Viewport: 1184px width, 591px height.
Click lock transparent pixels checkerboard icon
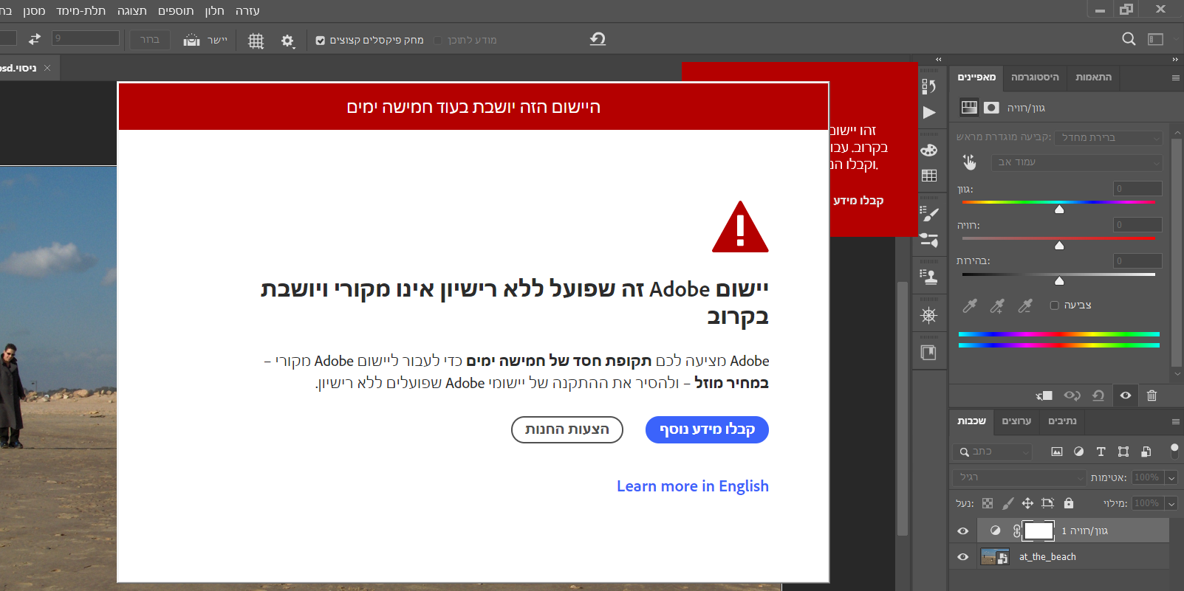coord(988,503)
